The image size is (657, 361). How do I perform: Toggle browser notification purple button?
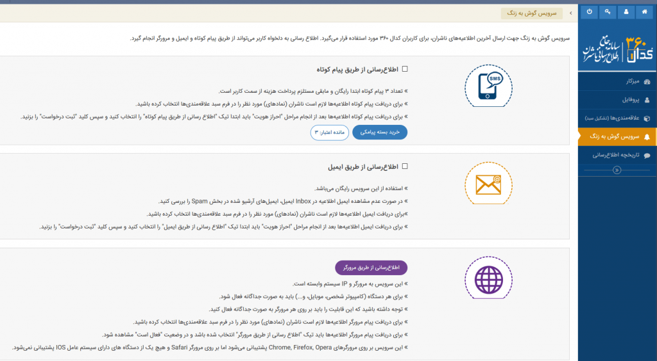371,267
